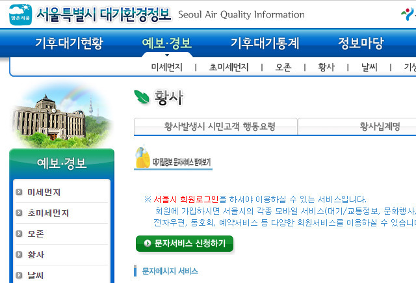
Task: Switch to 황사발생시 시민고객 행동요령 tab
Action: [x=216, y=126]
